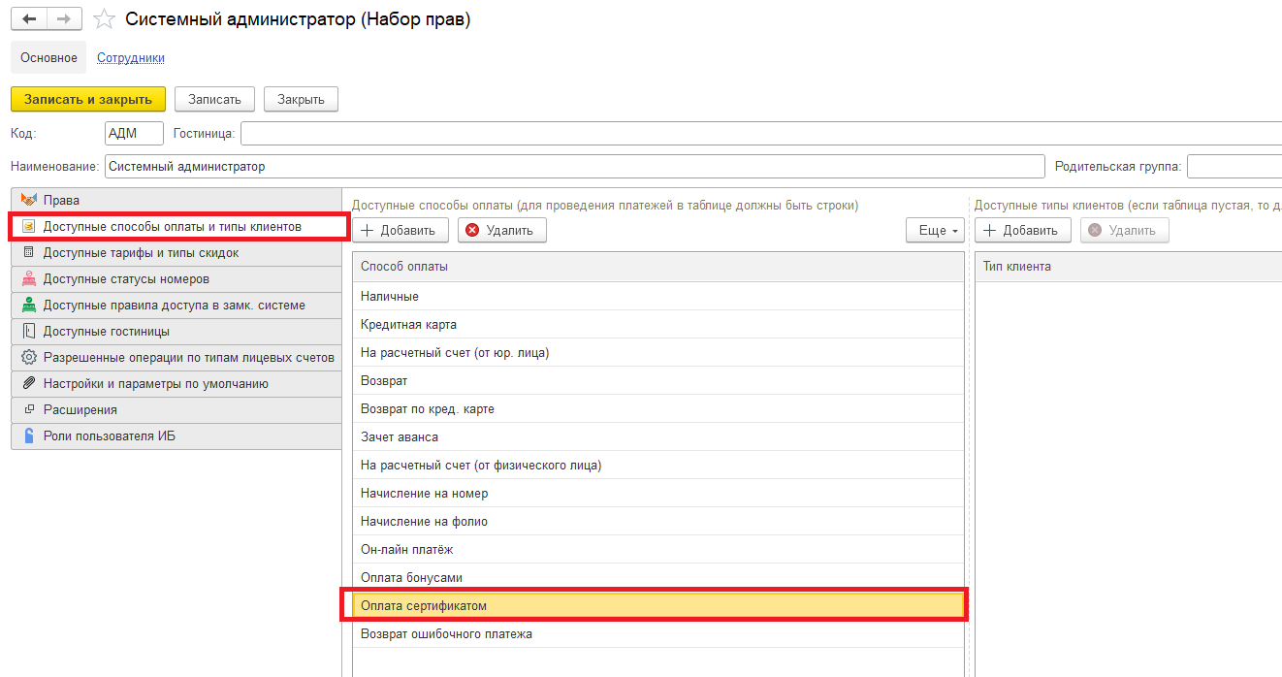Select Разрешенные операции по типам лицевых счетов
The width and height of the screenshot is (1282, 677).
(x=176, y=357)
